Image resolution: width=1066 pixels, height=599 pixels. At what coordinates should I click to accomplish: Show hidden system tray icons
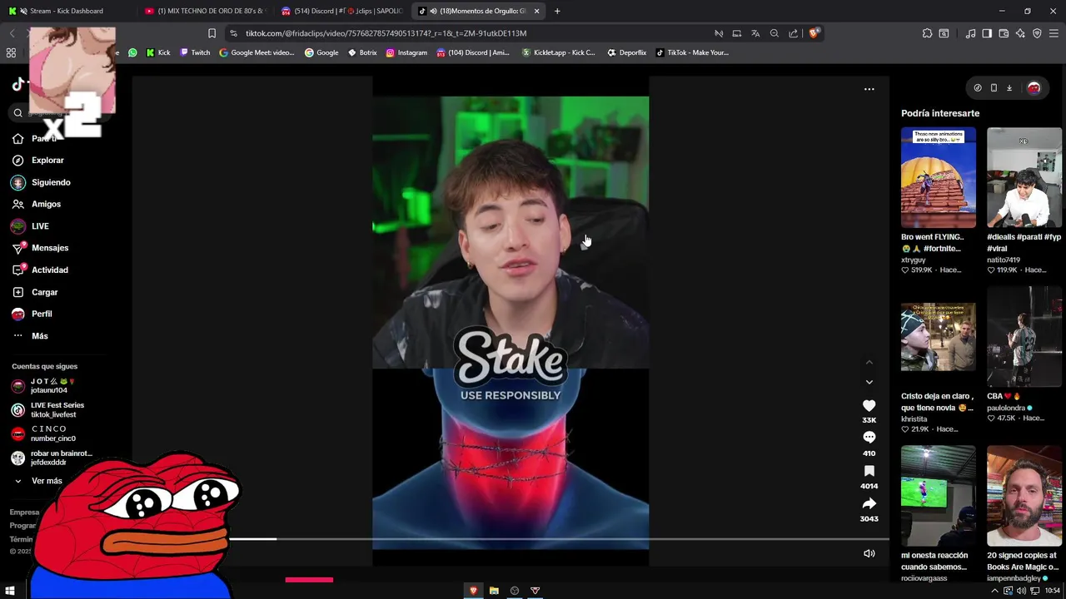coord(994,591)
